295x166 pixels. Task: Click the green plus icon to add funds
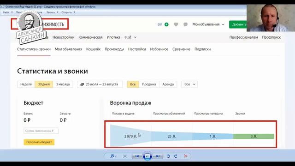coord(166,24)
